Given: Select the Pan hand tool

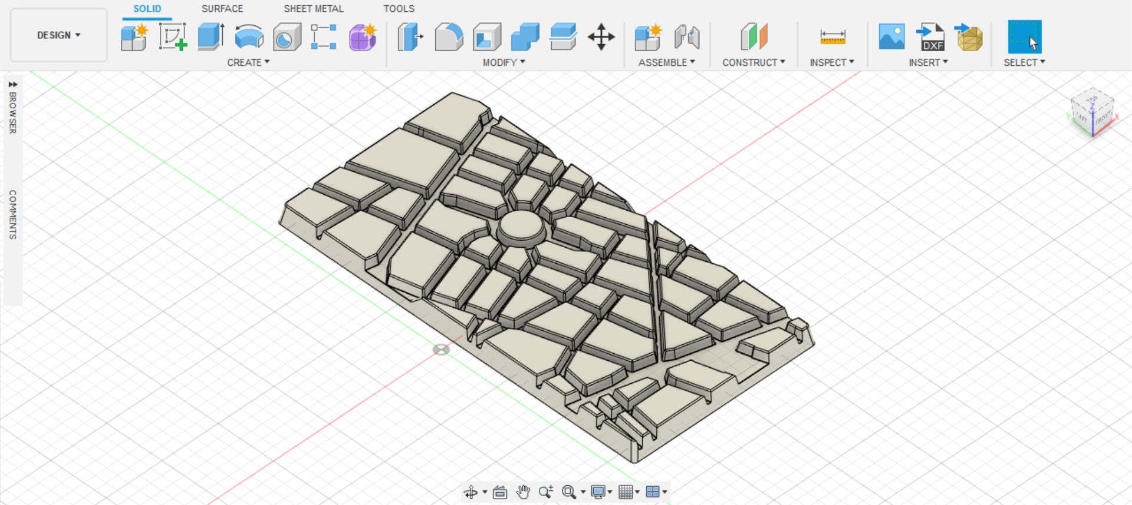Looking at the screenshot, I should click(523, 492).
